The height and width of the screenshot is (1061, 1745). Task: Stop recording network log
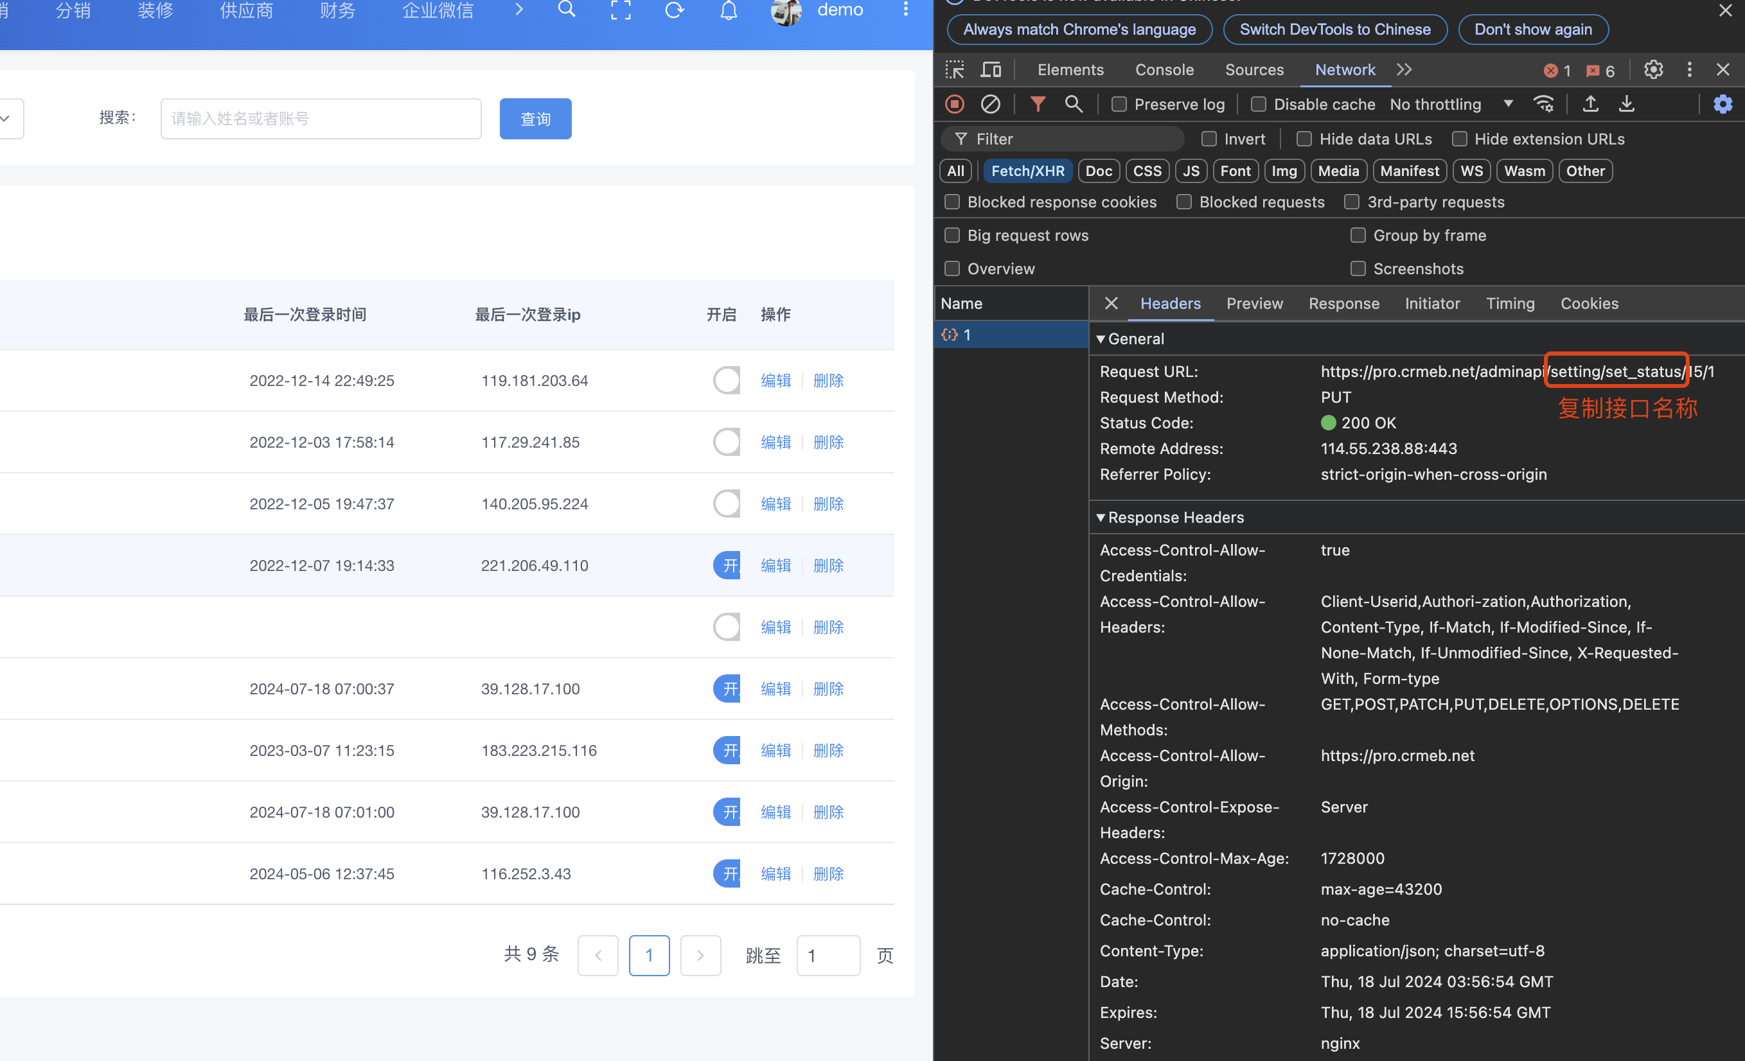pos(955,105)
